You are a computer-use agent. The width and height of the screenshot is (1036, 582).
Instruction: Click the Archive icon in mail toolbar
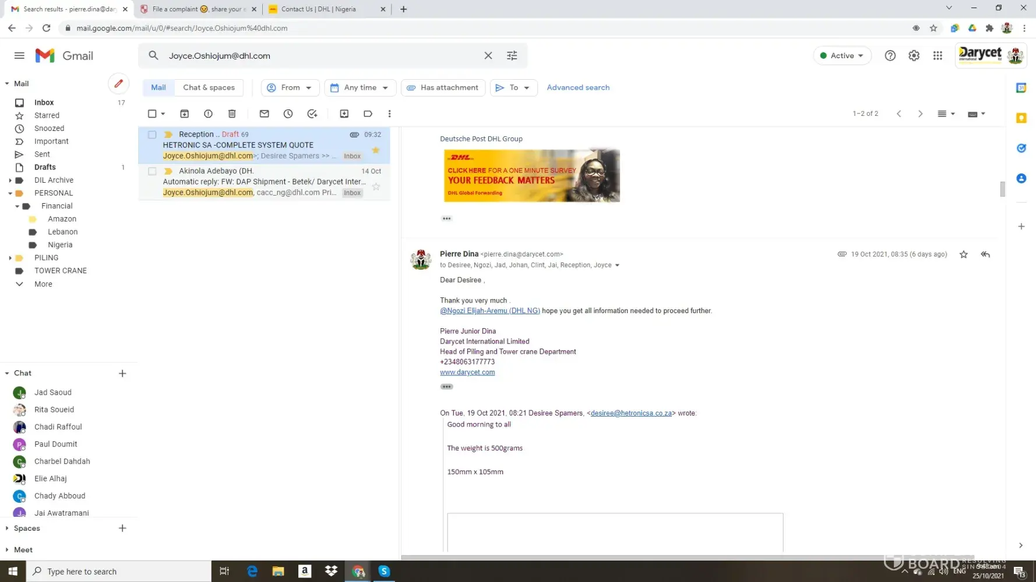pyautogui.click(x=184, y=114)
